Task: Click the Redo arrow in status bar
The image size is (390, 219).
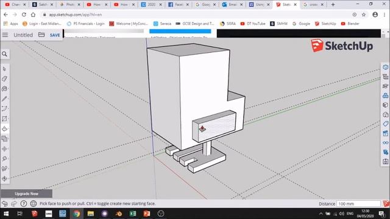Action: 14,204
